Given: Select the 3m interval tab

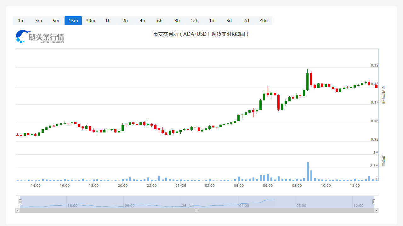Looking at the screenshot, I should click(38, 21).
